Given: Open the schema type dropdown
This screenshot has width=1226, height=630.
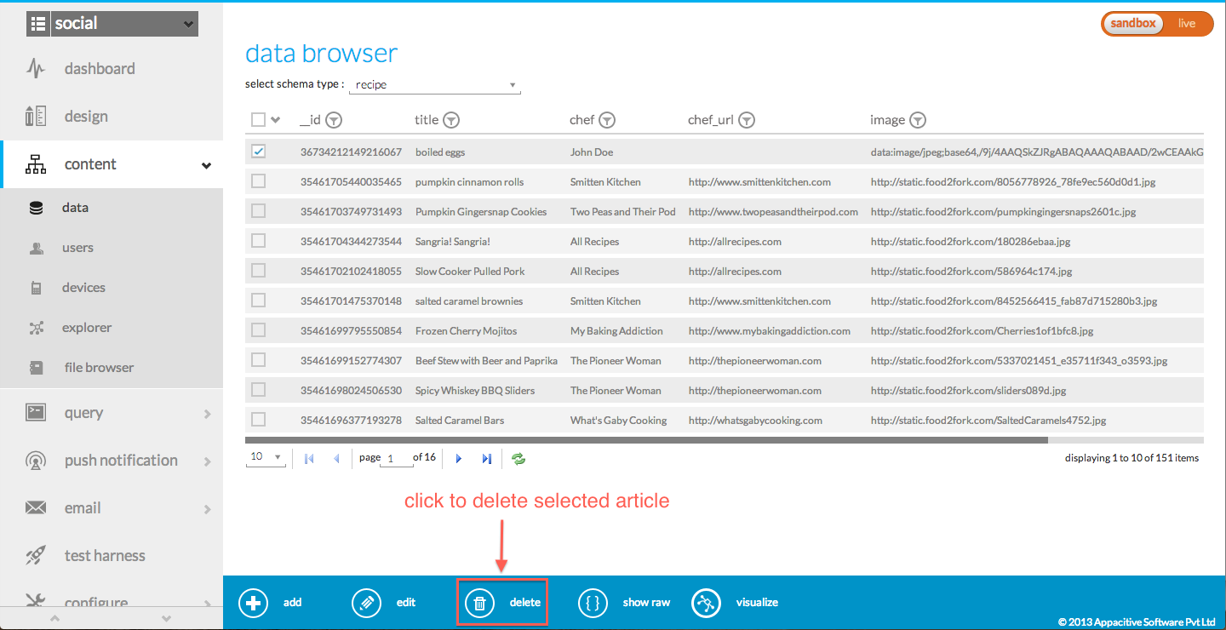Looking at the screenshot, I should point(435,85).
